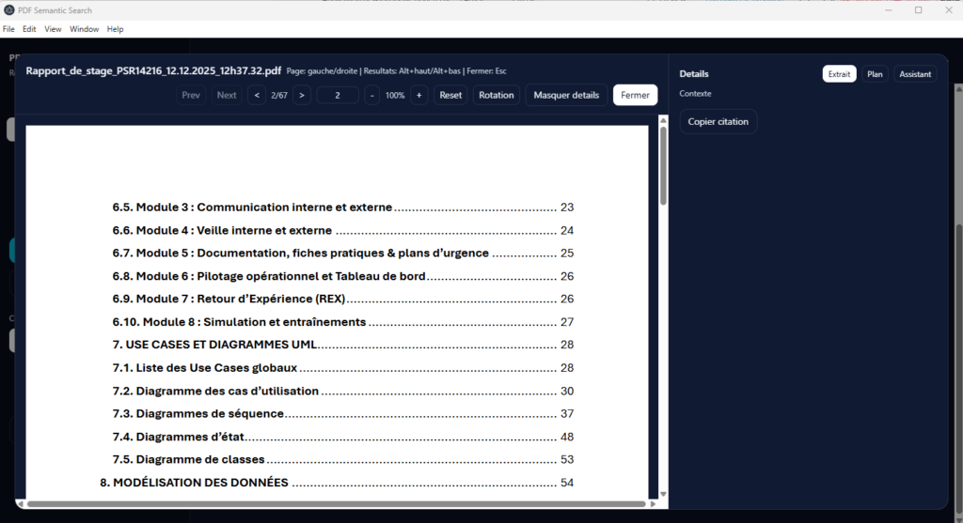Click the page number input field

(338, 95)
